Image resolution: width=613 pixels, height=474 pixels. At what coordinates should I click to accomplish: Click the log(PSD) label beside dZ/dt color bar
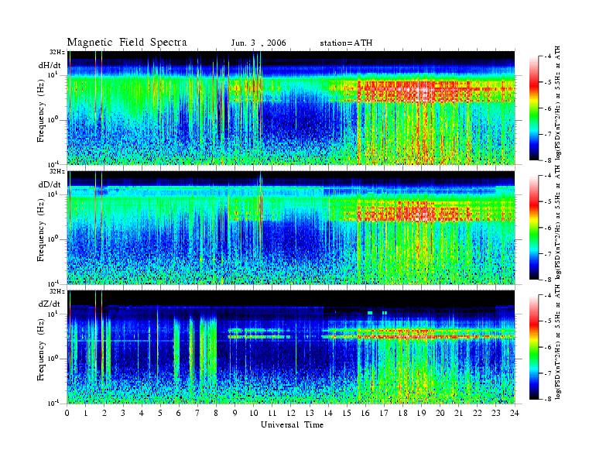tap(559, 342)
